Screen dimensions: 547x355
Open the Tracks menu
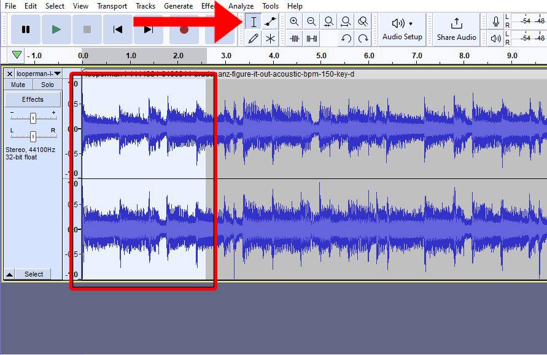145,6
